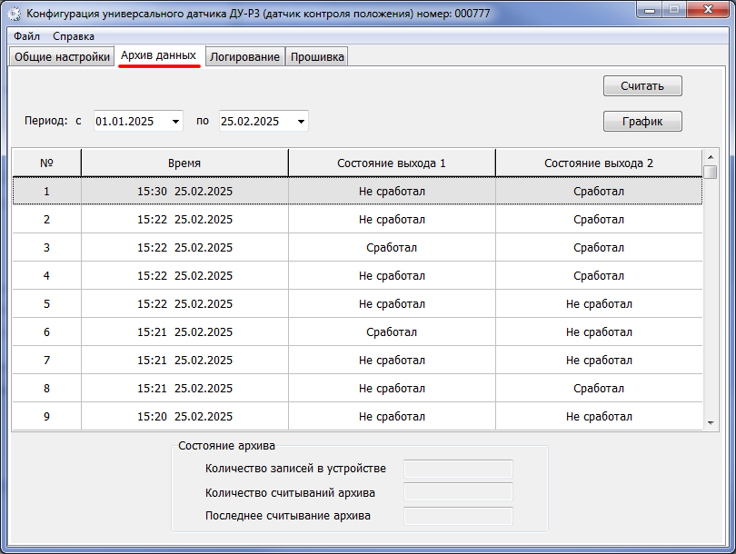Select record 1 time 15:30 25.02.2025
Image resolution: width=736 pixels, height=554 pixels.
click(185, 192)
